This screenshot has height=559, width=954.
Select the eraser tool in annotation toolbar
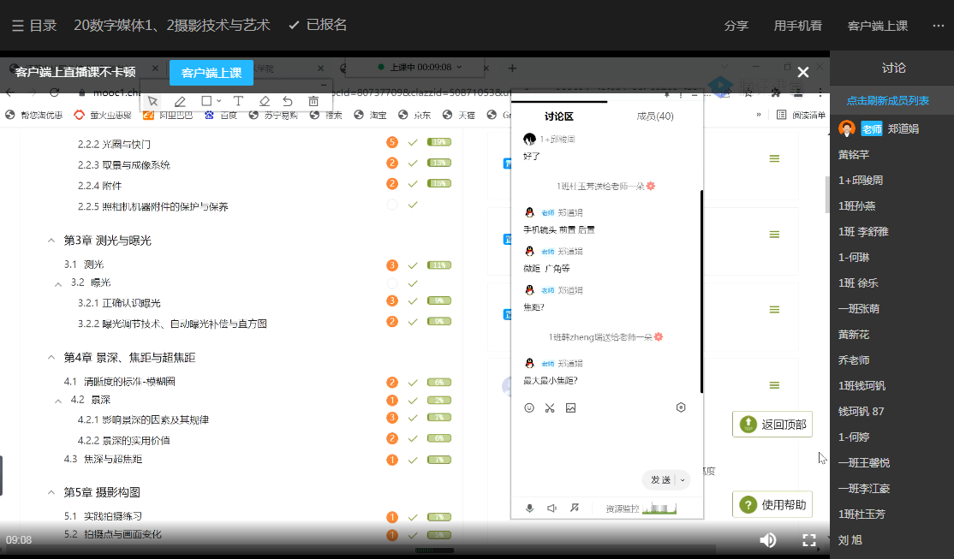[265, 101]
